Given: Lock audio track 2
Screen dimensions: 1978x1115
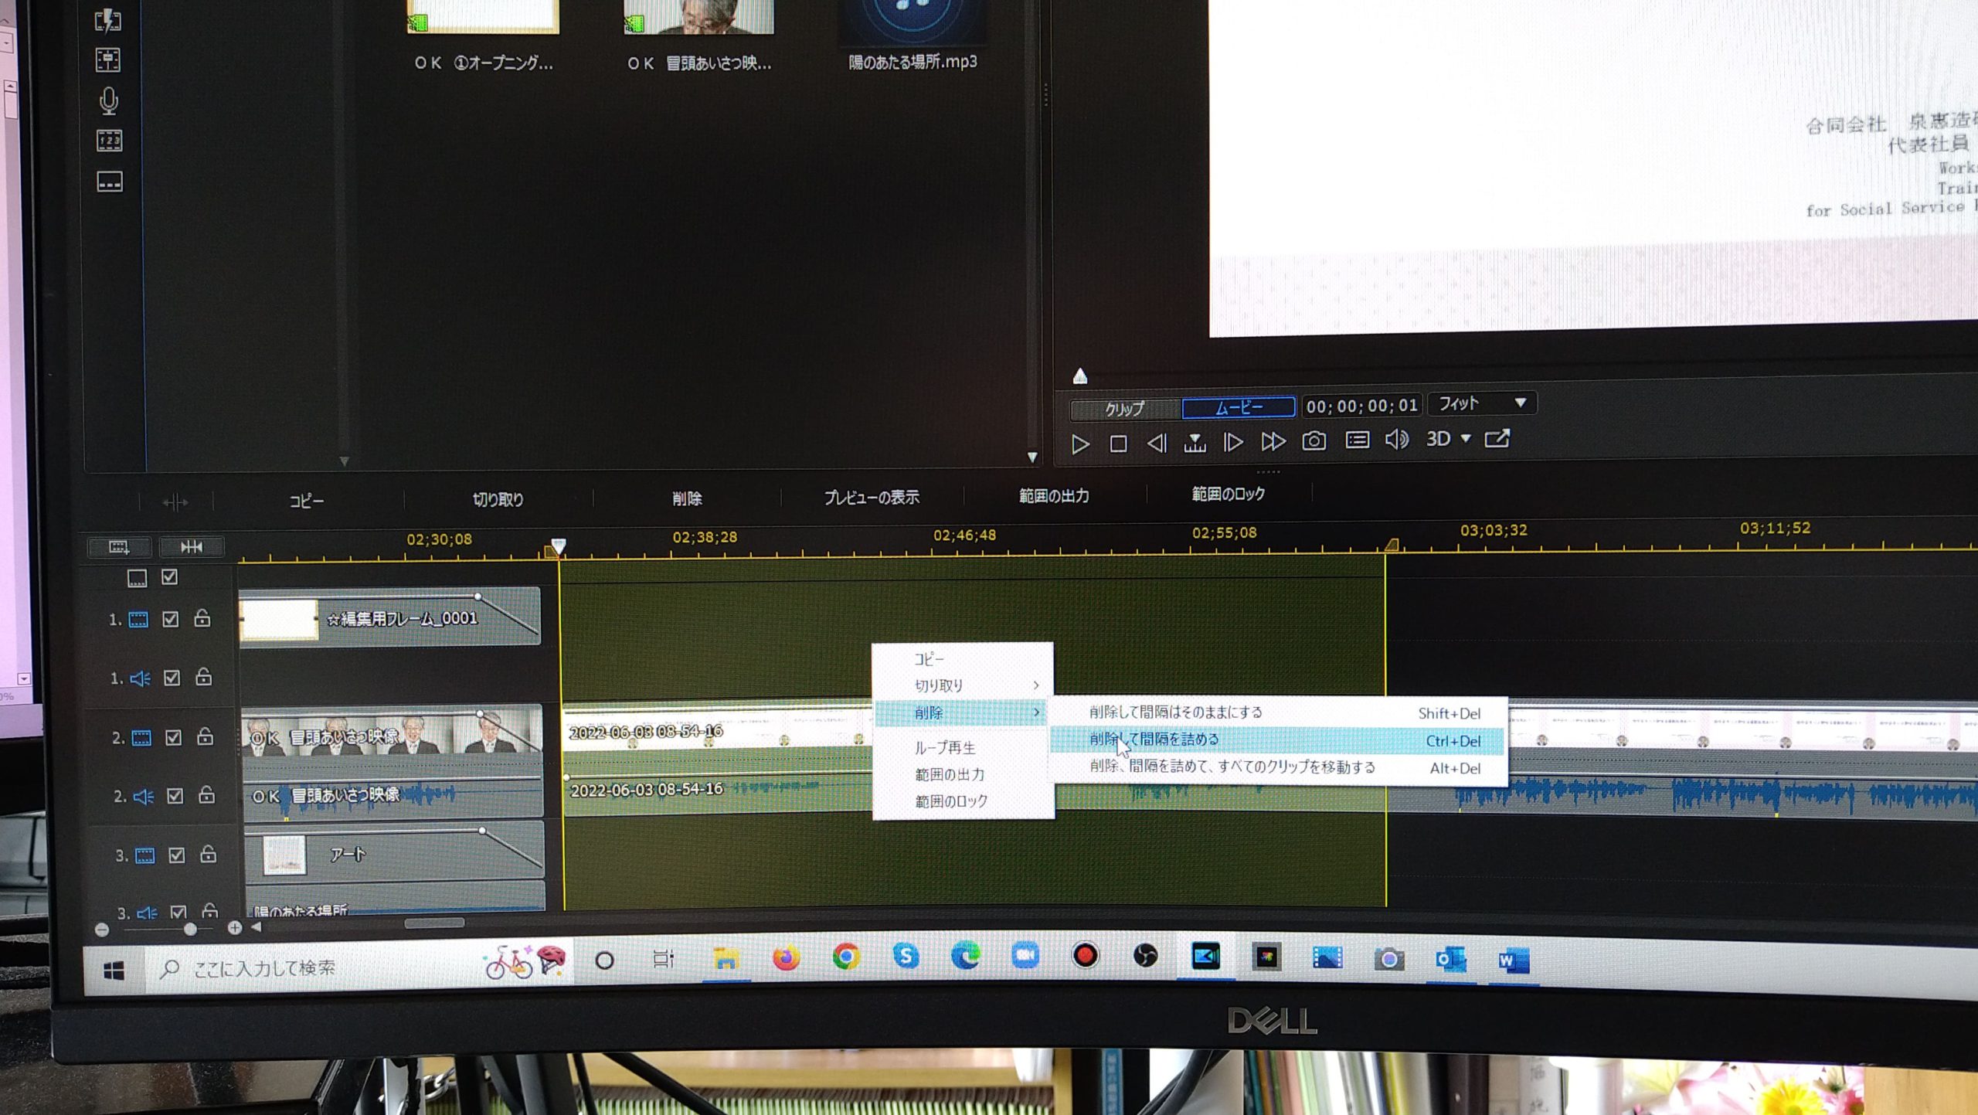Looking at the screenshot, I should click(206, 794).
